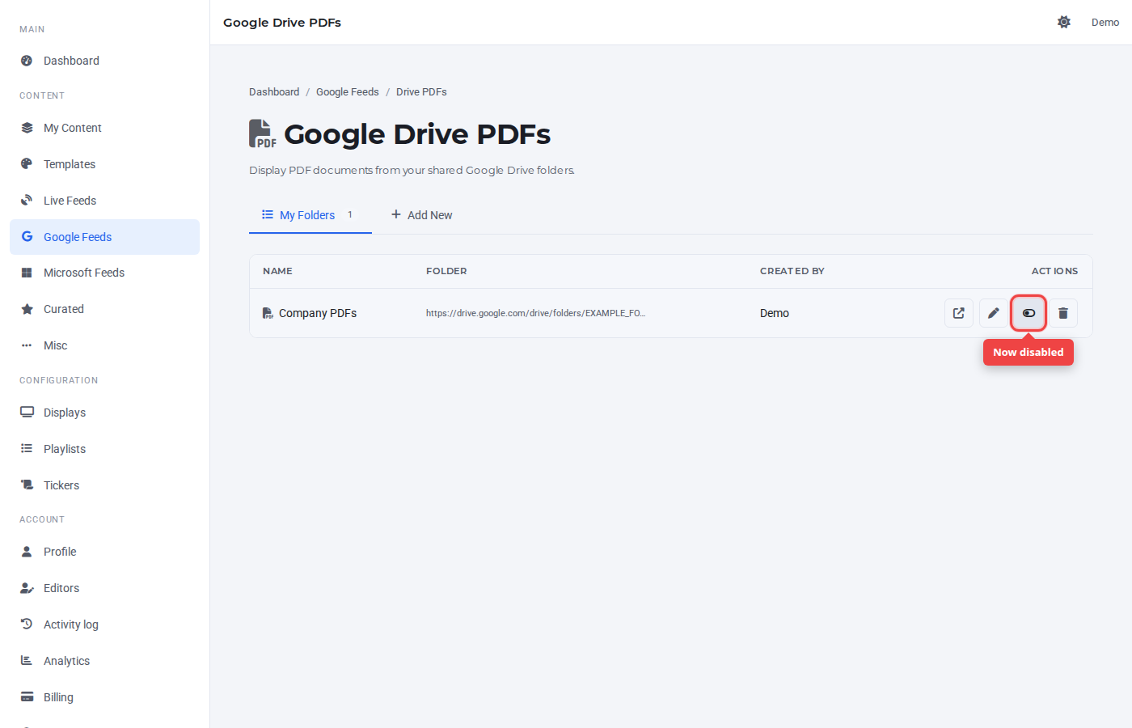The image size is (1132, 728).
Task: Click the CREATED BY column header
Action: (792, 271)
